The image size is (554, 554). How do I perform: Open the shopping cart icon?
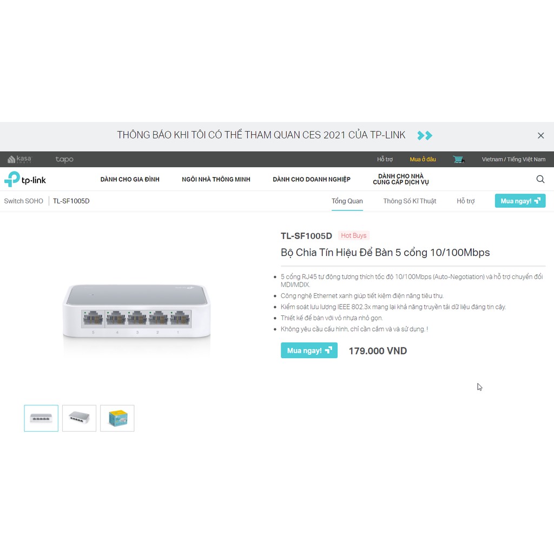click(459, 160)
